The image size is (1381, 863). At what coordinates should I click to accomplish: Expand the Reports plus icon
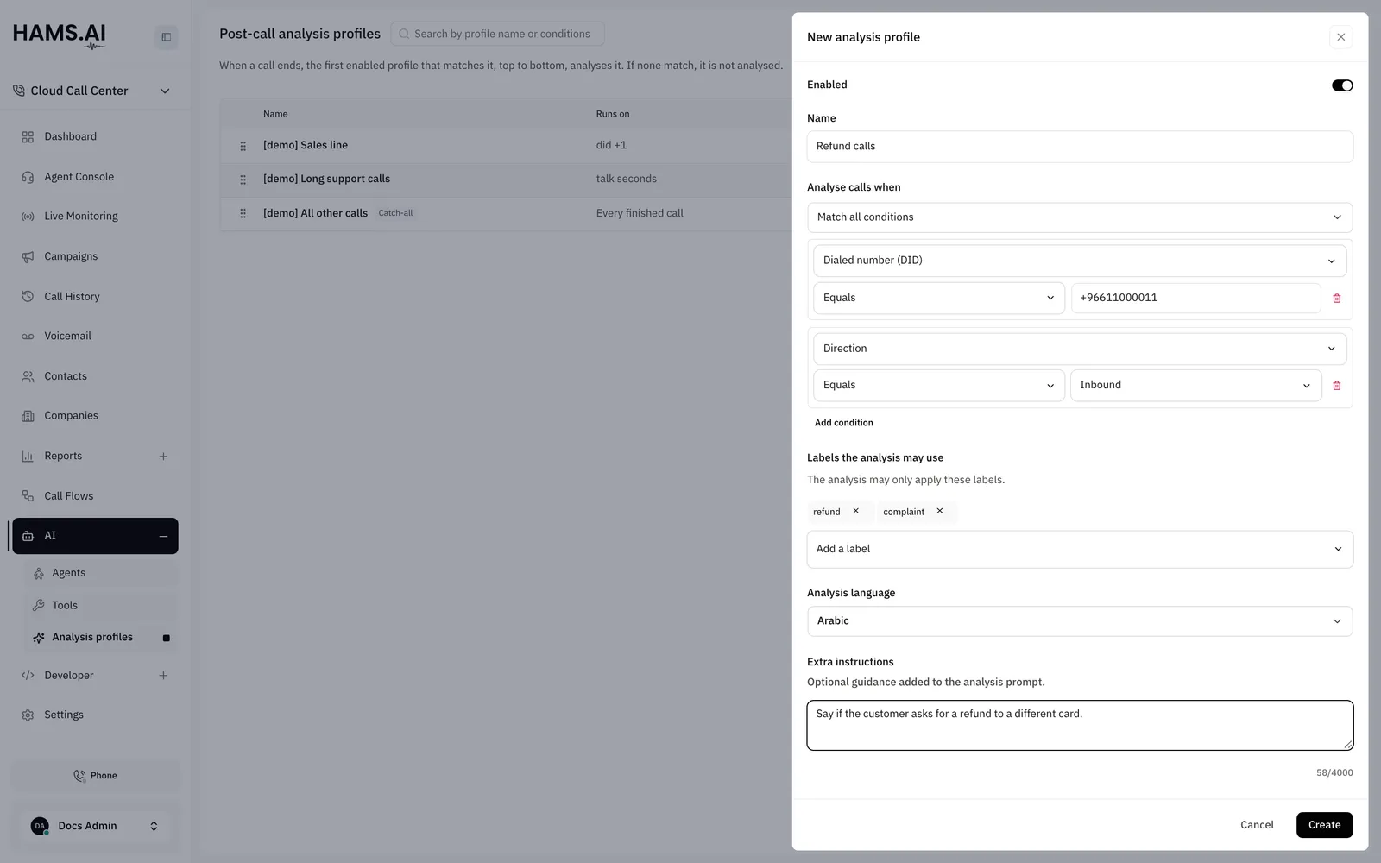[x=163, y=457]
